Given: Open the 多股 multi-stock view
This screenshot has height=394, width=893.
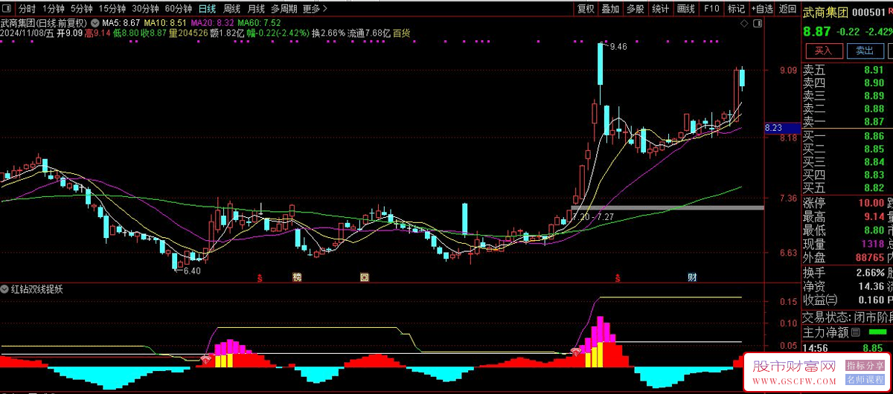Looking at the screenshot, I should click(x=636, y=9).
